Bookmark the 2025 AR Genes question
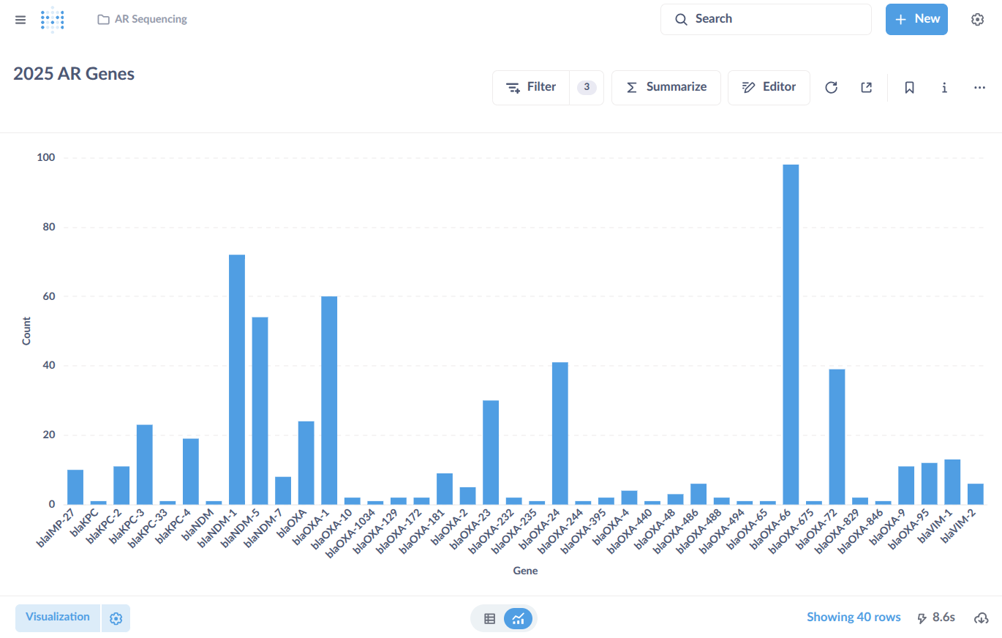The height and width of the screenshot is (638, 1002). pyautogui.click(x=909, y=88)
